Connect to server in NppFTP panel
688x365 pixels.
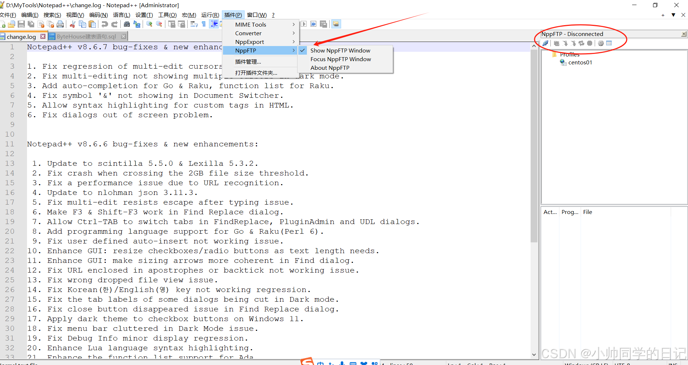coord(545,43)
